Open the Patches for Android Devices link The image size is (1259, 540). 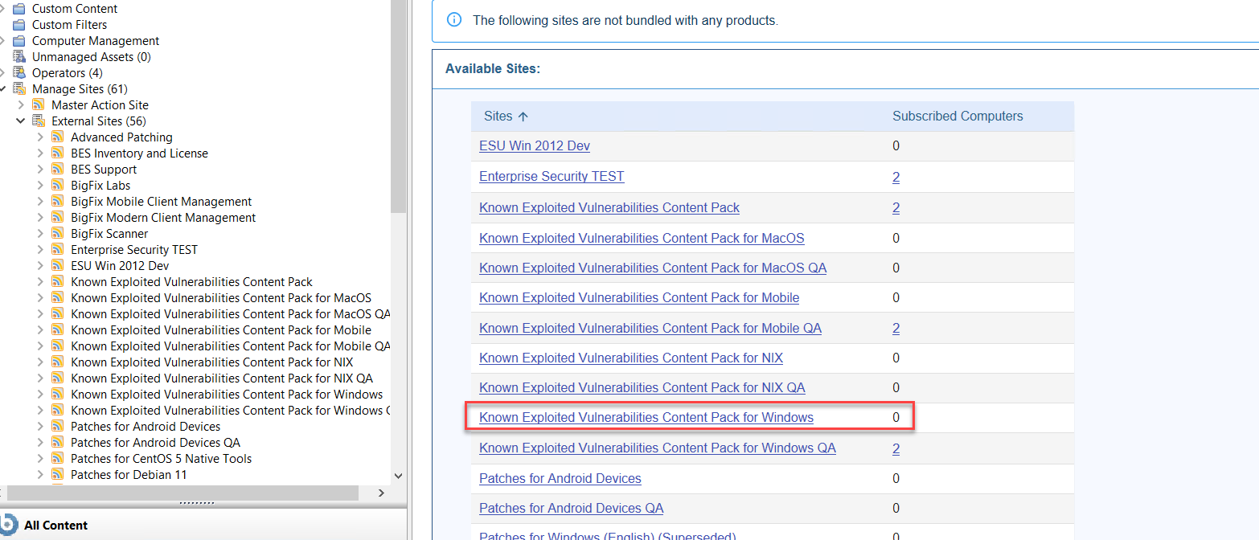coord(560,478)
